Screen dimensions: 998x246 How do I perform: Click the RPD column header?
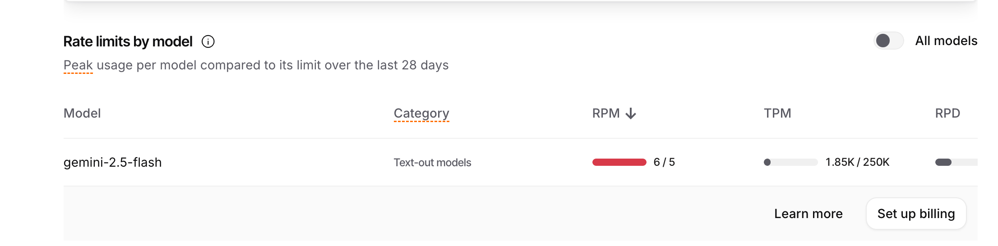coord(947,114)
